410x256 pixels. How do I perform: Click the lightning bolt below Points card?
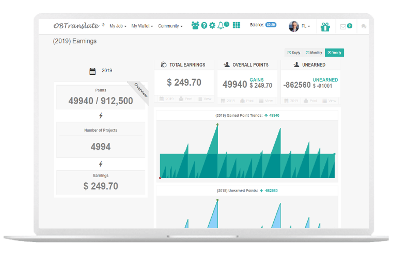[101, 116]
